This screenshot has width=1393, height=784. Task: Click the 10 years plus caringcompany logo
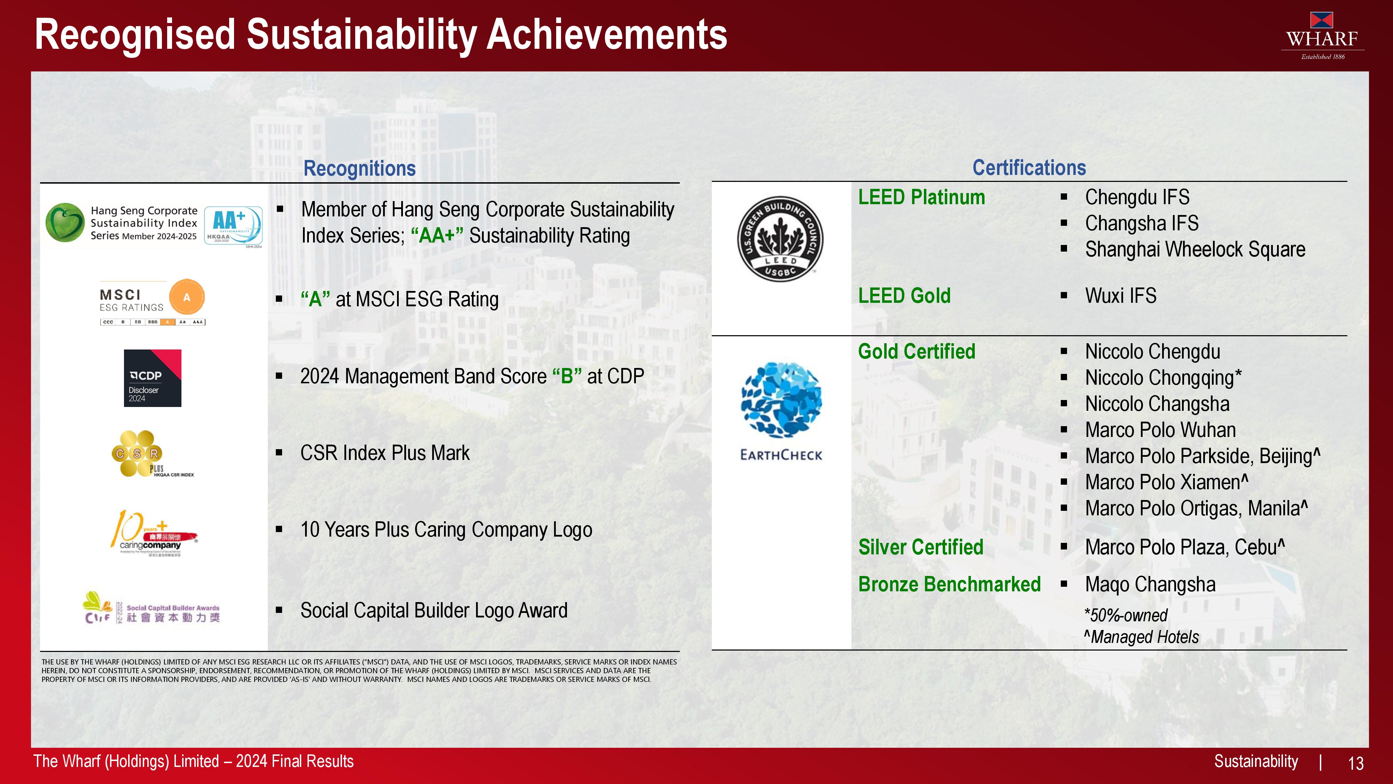pos(154,533)
